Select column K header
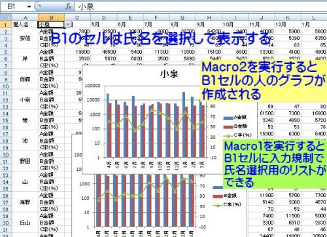This screenshot has height=237, width=327. pyautogui.click(x=288, y=18)
